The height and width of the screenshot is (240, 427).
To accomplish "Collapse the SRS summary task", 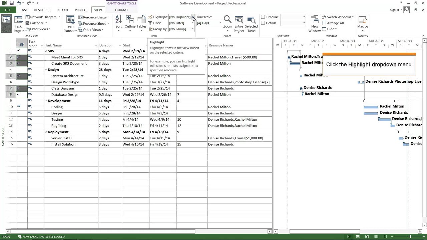I will point(46,51).
